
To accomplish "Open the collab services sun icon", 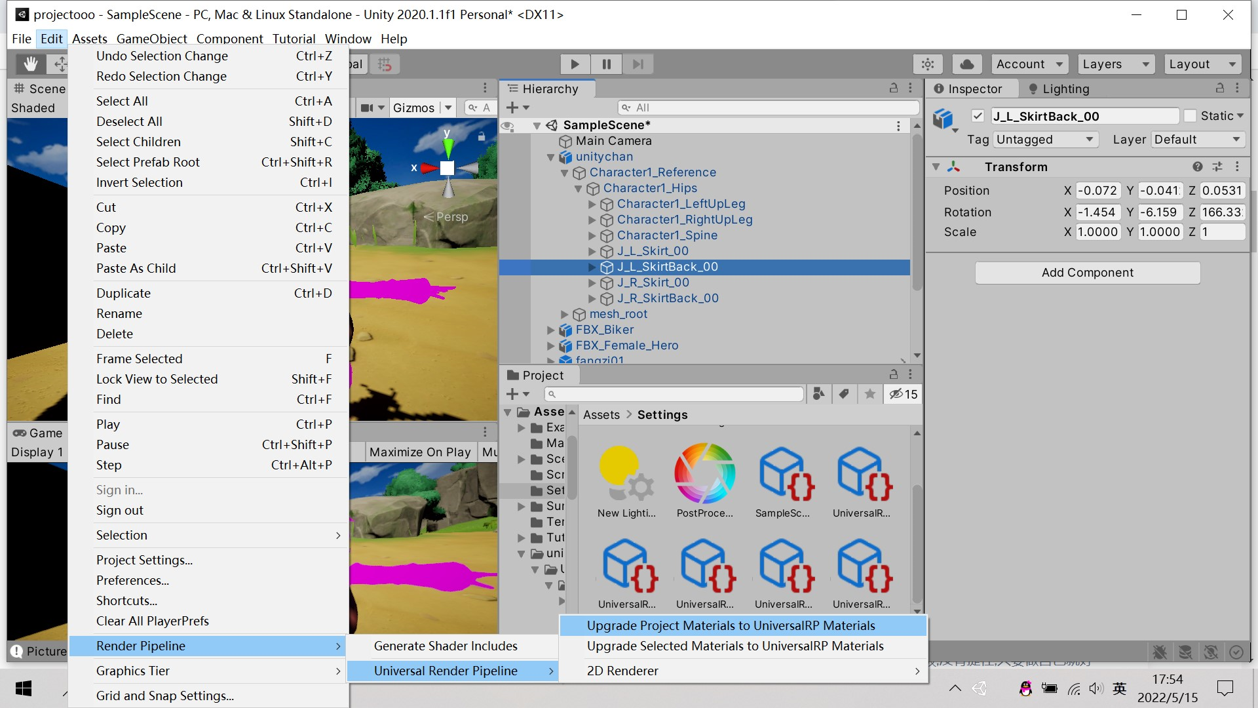I will pyautogui.click(x=928, y=64).
